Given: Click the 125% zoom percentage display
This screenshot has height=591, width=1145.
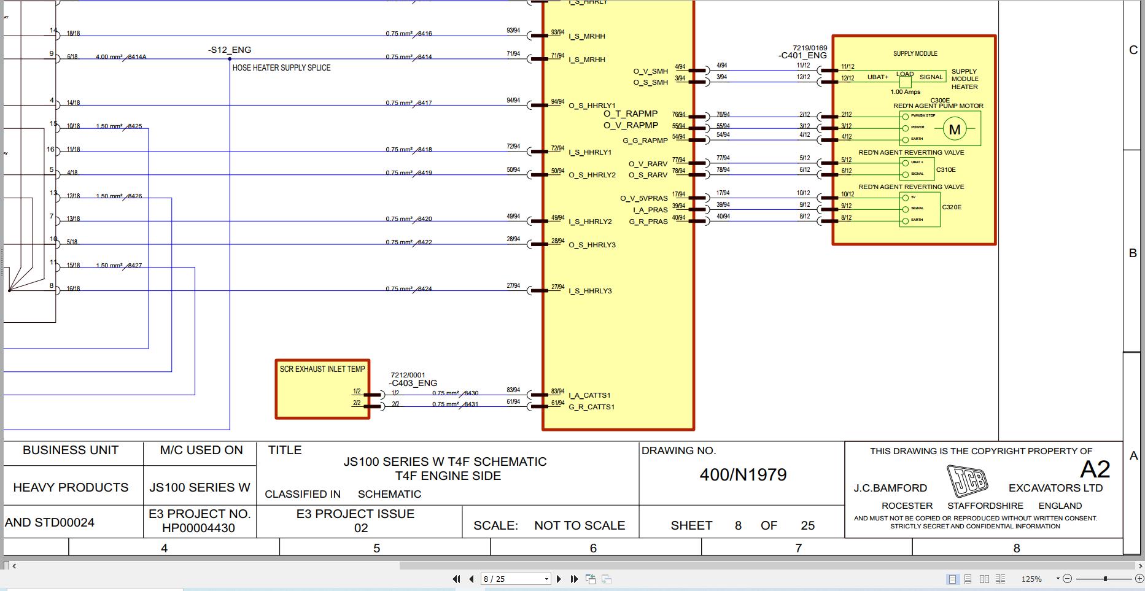Looking at the screenshot, I should 1032,579.
